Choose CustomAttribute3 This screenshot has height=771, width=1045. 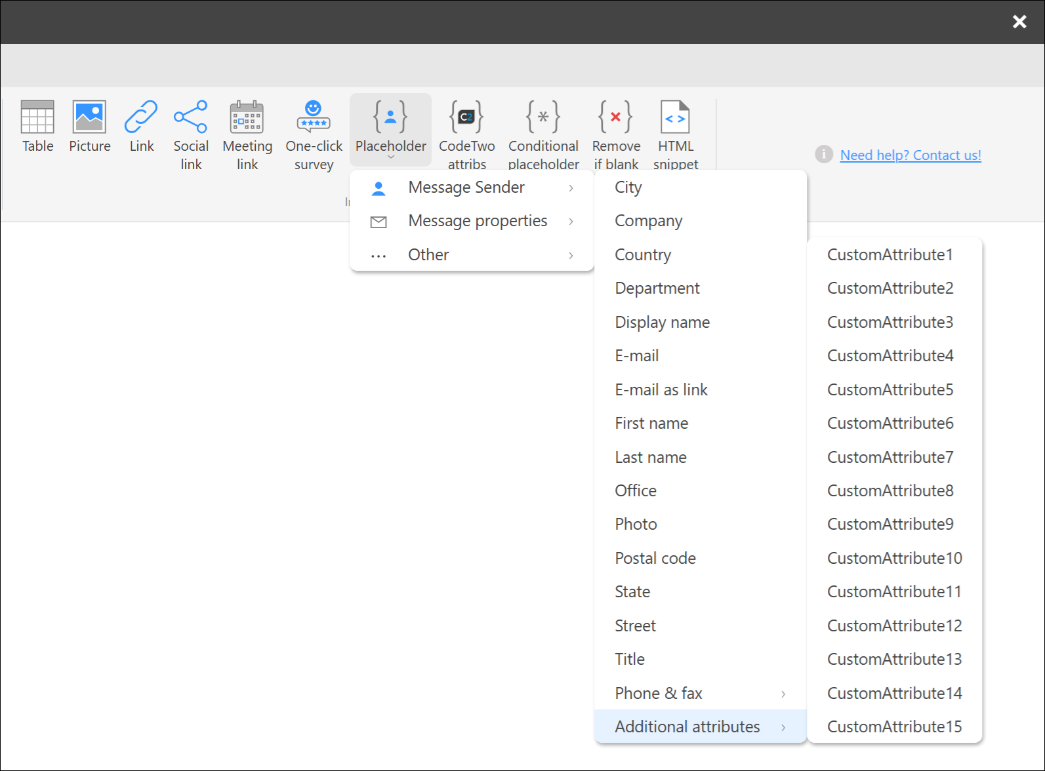click(x=894, y=323)
